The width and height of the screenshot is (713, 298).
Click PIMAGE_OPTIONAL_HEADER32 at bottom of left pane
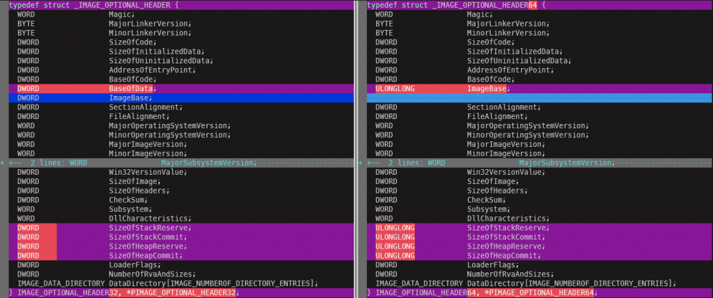coord(182,292)
